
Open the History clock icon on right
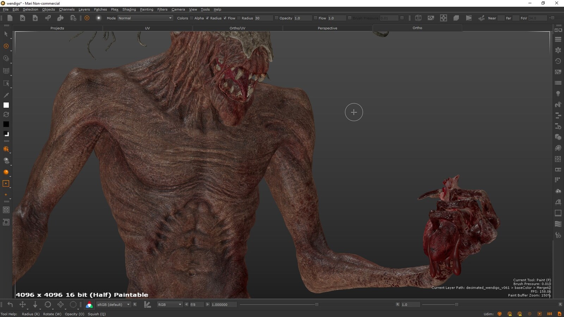[x=558, y=61]
